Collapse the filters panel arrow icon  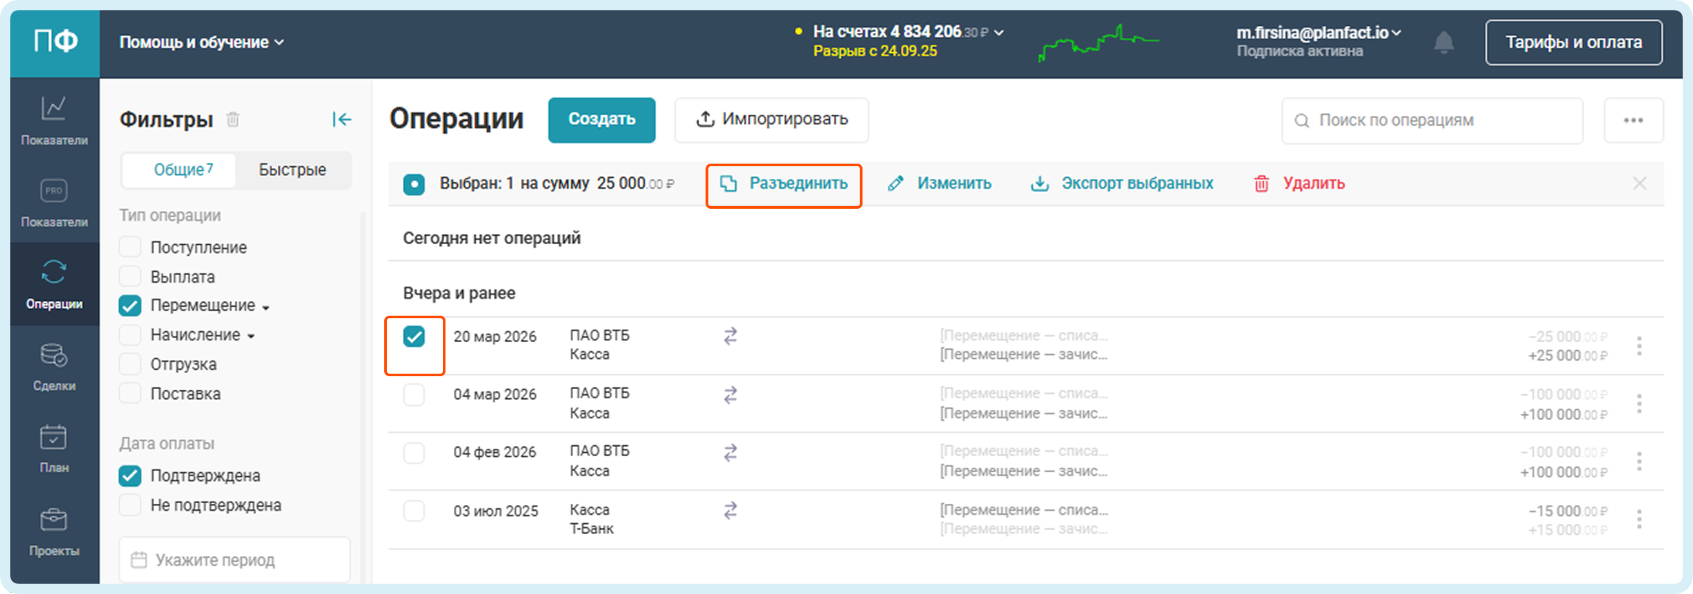click(342, 120)
